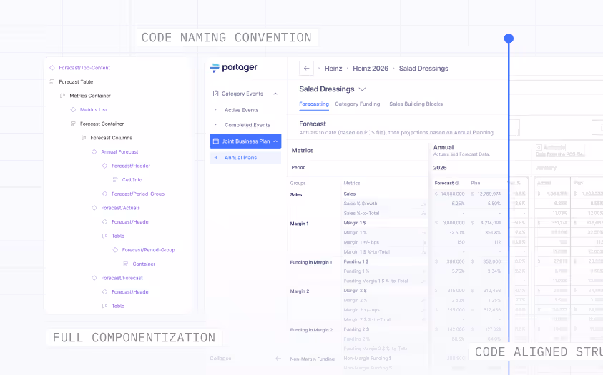Click the formula icon on Margin 1 +/- bps row

click(x=423, y=243)
